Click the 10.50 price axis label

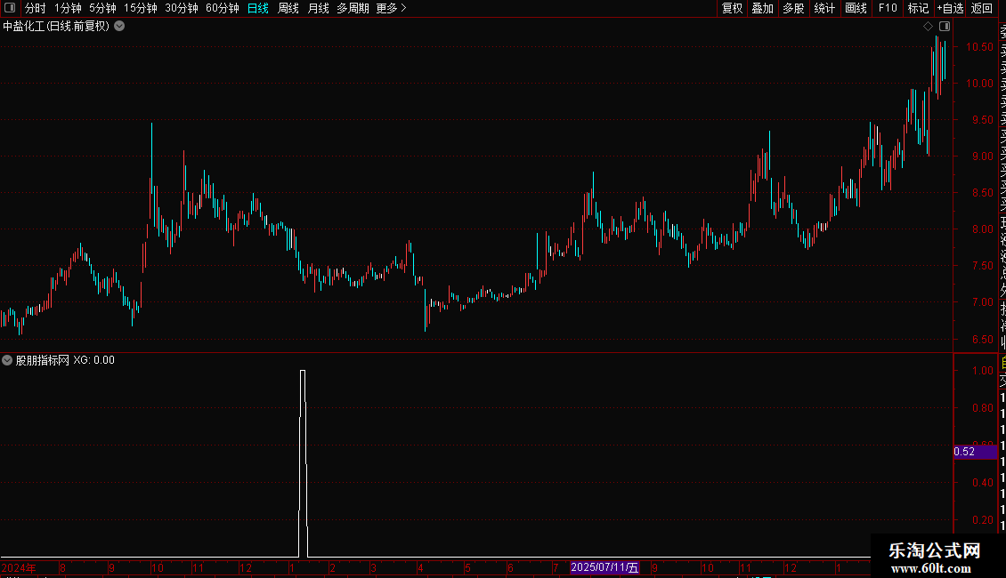(x=979, y=47)
